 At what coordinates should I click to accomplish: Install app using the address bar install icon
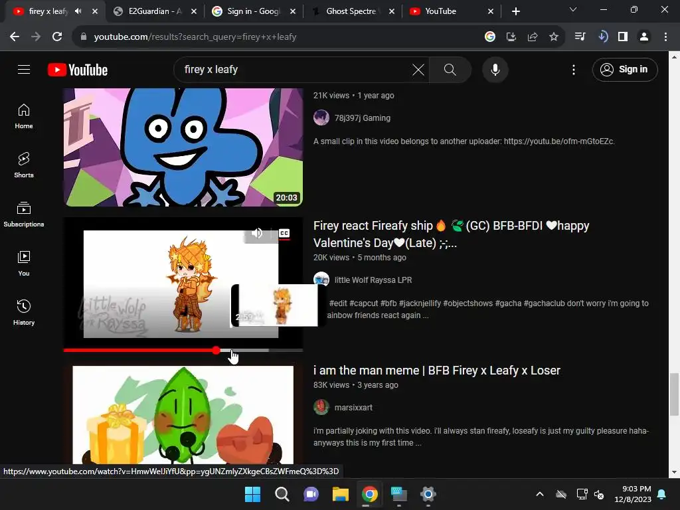[511, 37]
